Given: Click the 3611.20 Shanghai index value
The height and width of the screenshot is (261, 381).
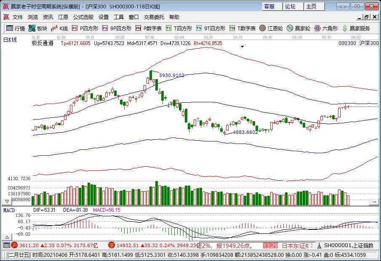Looking at the screenshot, I should click(29, 245).
